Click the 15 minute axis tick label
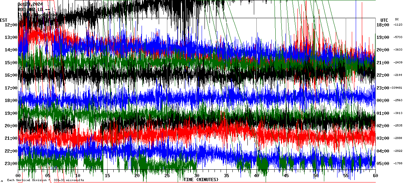Screen dimensions: 404x185 [x=107, y=176]
